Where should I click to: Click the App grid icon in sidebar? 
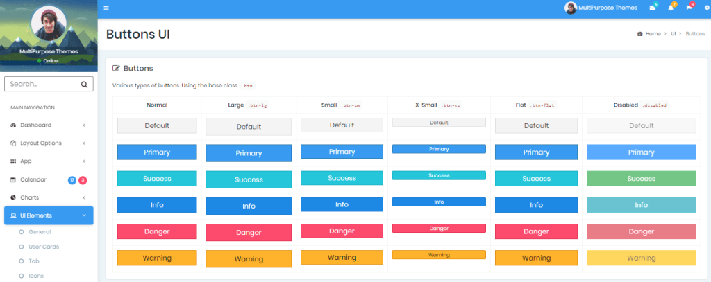13,161
